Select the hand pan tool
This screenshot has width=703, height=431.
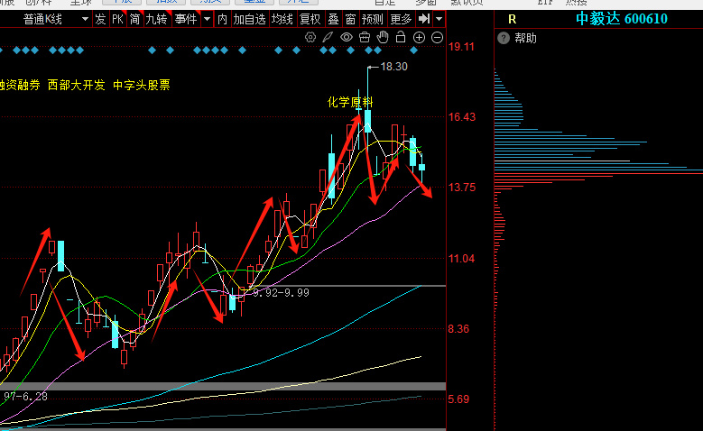click(383, 37)
